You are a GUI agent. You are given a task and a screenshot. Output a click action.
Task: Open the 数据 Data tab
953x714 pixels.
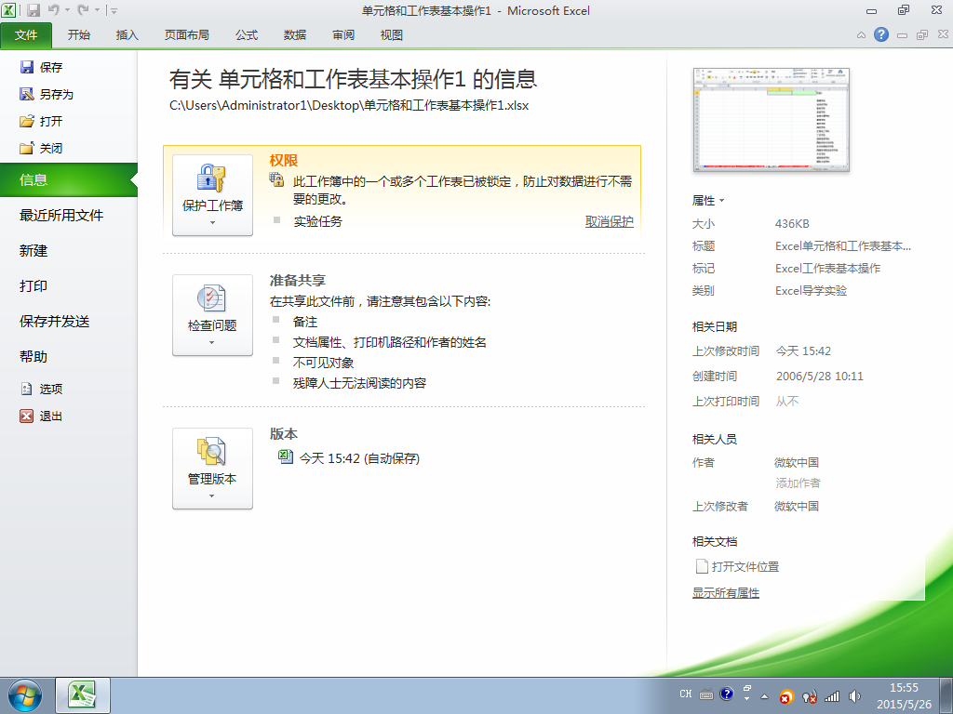(x=295, y=35)
